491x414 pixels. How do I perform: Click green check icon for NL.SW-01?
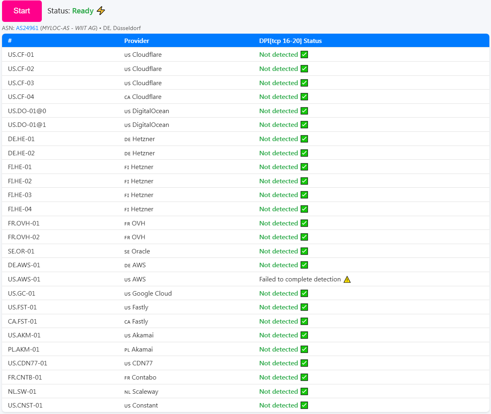pyautogui.click(x=304, y=391)
